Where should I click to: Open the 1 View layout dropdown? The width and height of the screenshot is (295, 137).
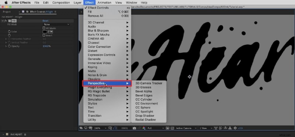[x=206, y=128]
